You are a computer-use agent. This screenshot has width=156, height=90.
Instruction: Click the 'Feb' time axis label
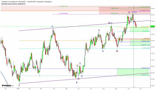pyautogui.click(x=29, y=89)
